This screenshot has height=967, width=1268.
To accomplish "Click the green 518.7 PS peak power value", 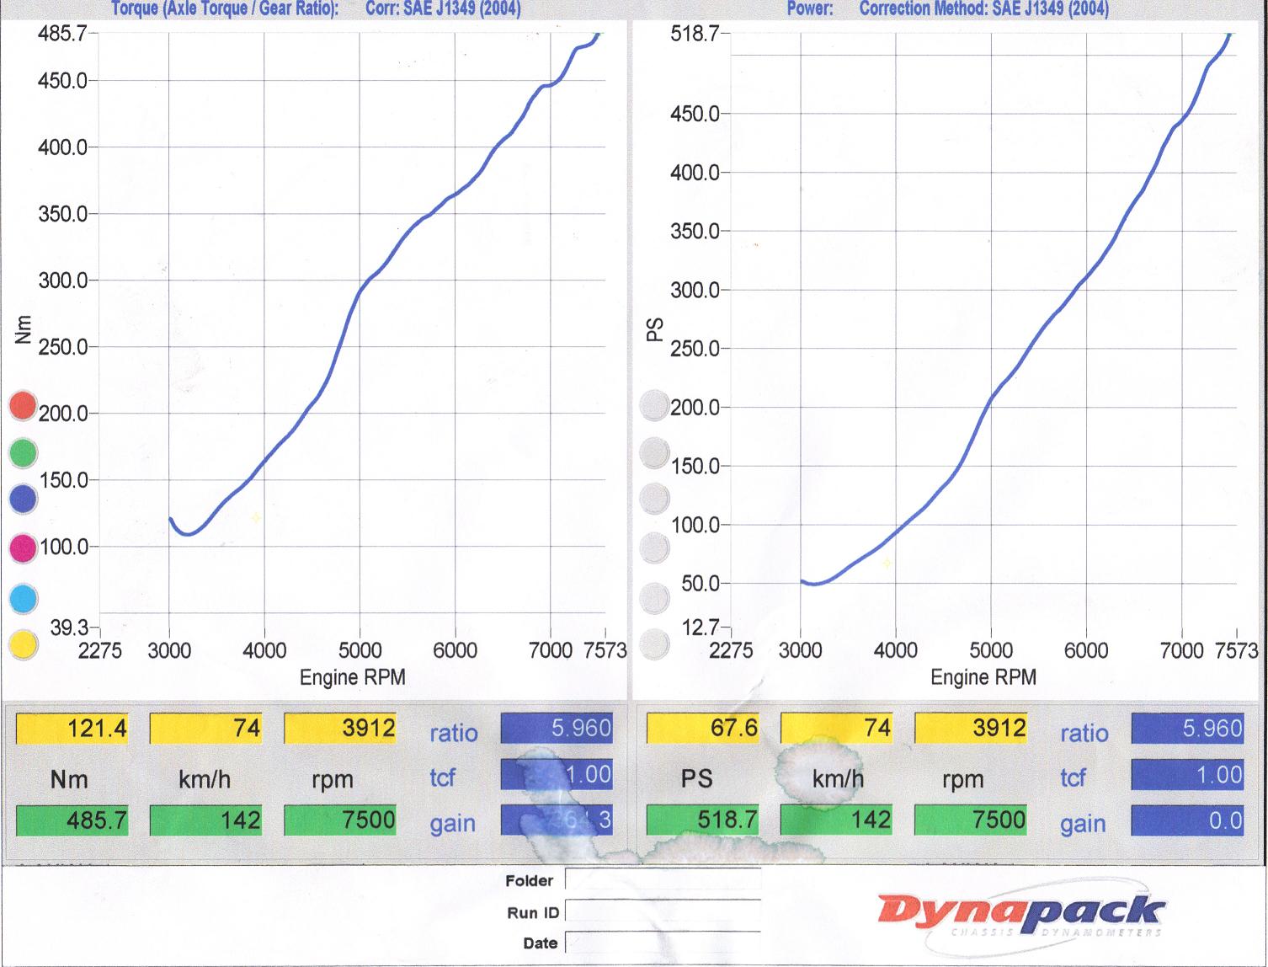I will click(703, 820).
